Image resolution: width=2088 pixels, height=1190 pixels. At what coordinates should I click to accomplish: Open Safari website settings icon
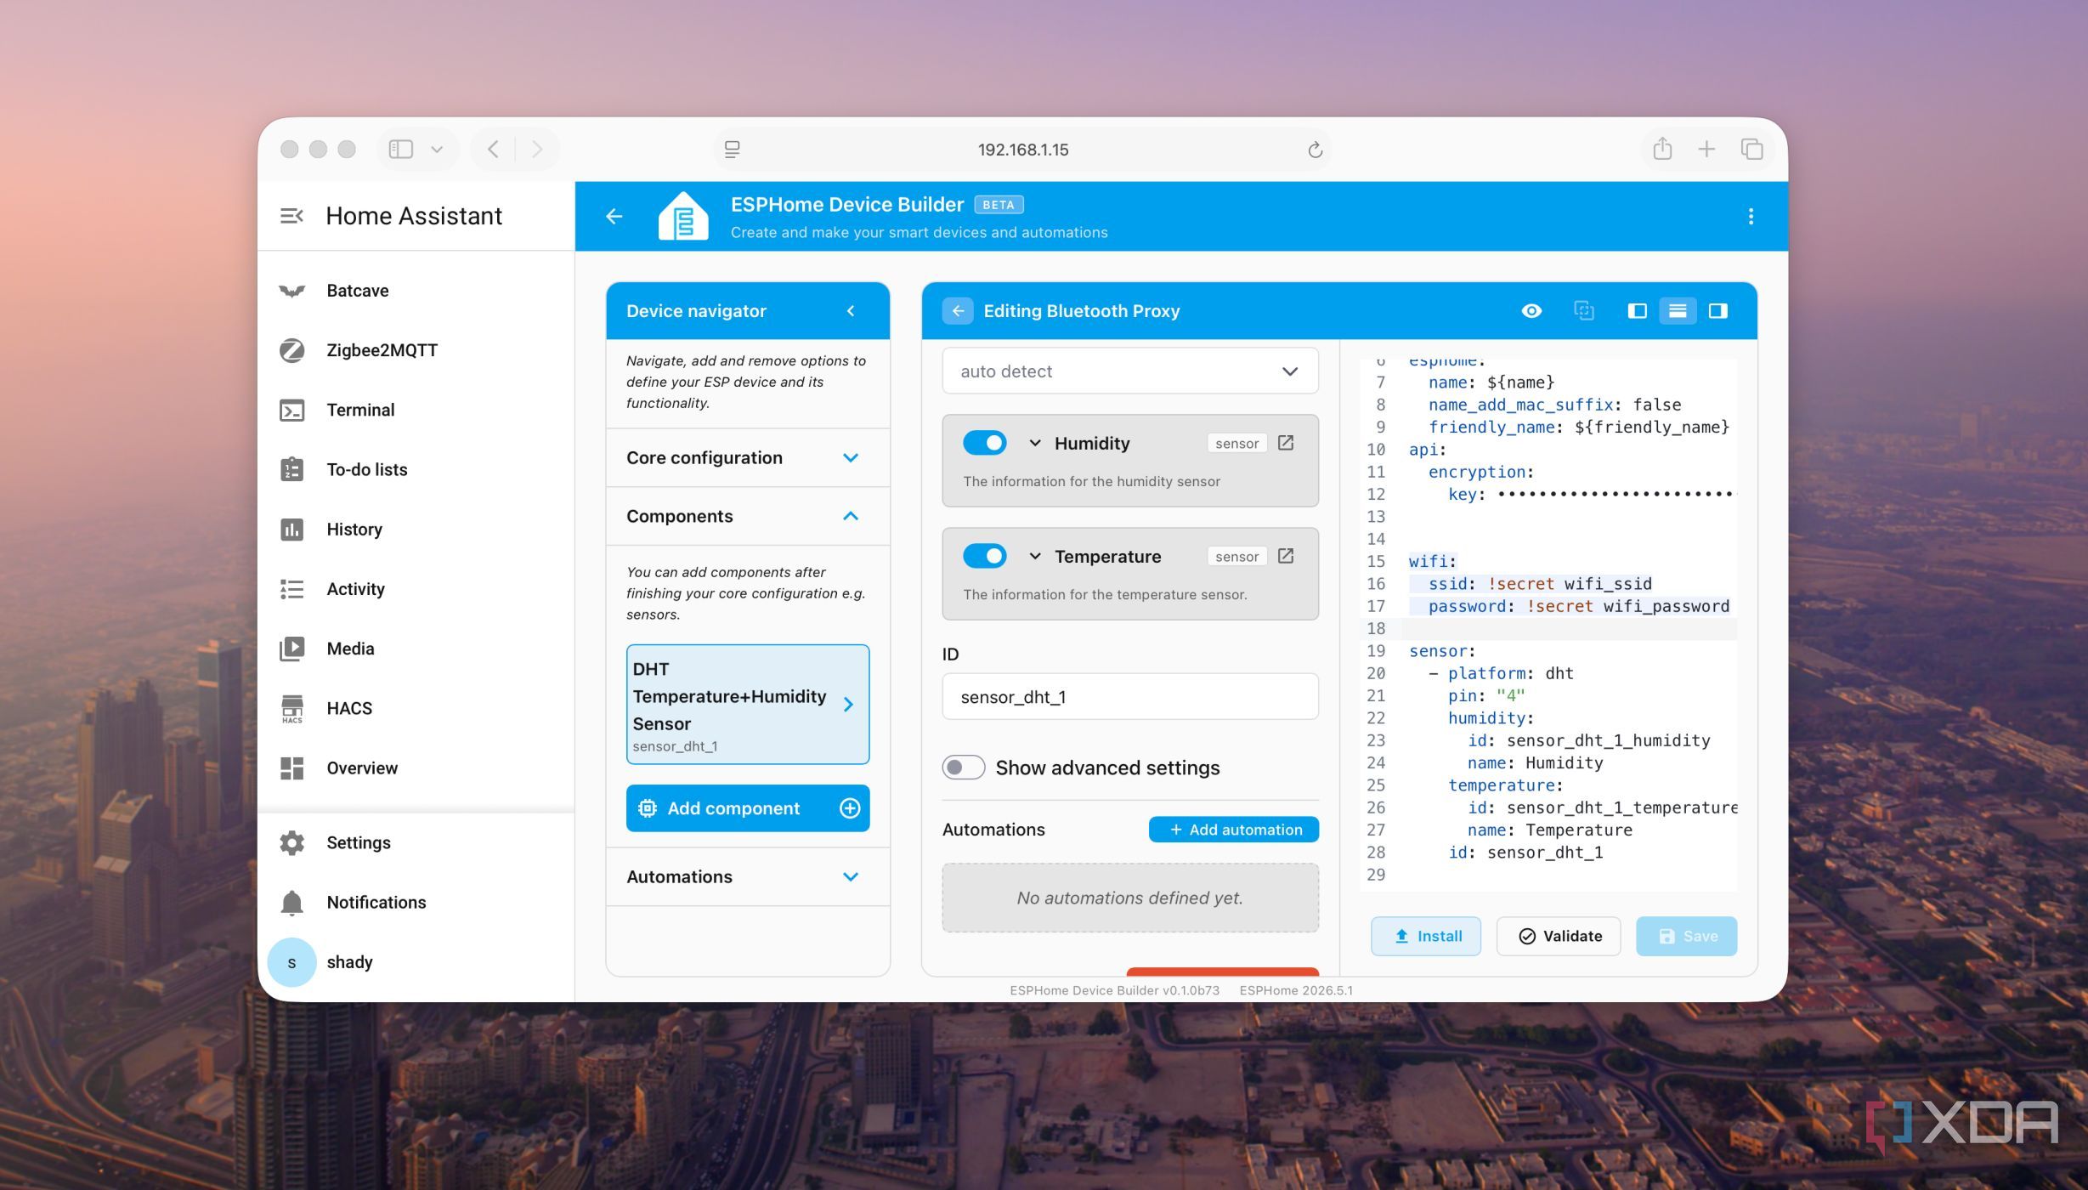click(732, 150)
